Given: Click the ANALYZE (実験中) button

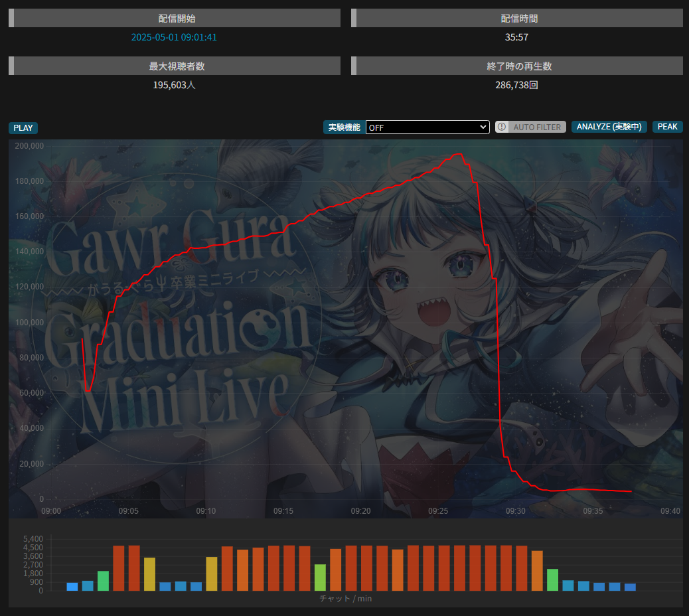Looking at the screenshot, I should point(609,127).
